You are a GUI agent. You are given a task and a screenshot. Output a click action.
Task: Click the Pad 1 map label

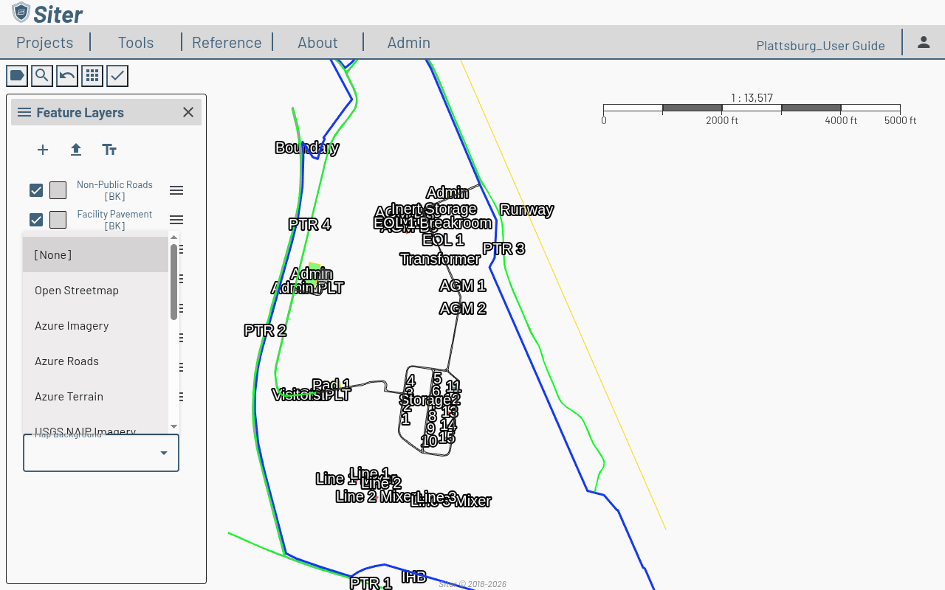(x=331, y=385)
